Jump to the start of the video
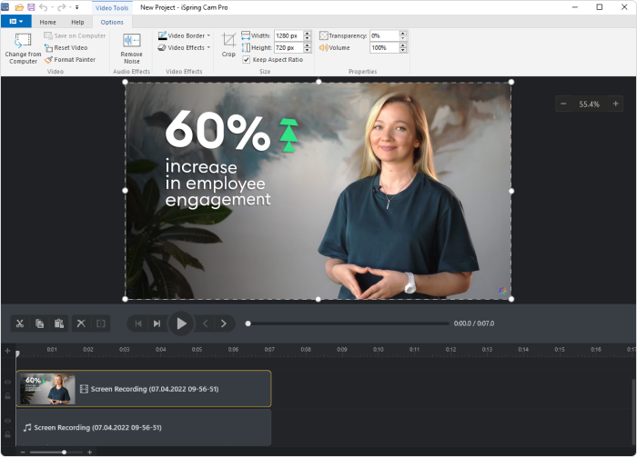The image size is (637, 457). tap(138, 323)
